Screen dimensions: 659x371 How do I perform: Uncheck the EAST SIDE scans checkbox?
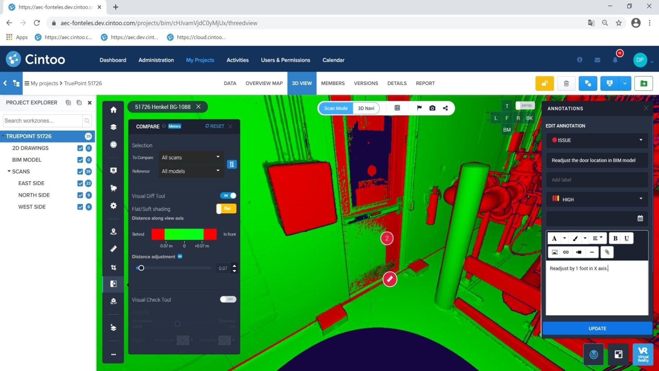click(x=80, y=183)
